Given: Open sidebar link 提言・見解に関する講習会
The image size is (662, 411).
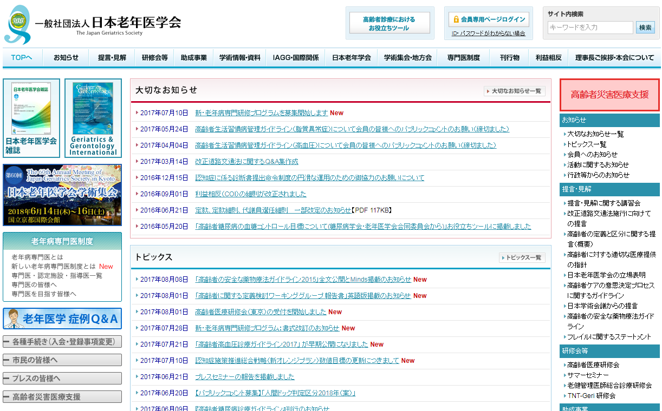Looking at the screenshot, I should 603,203.
